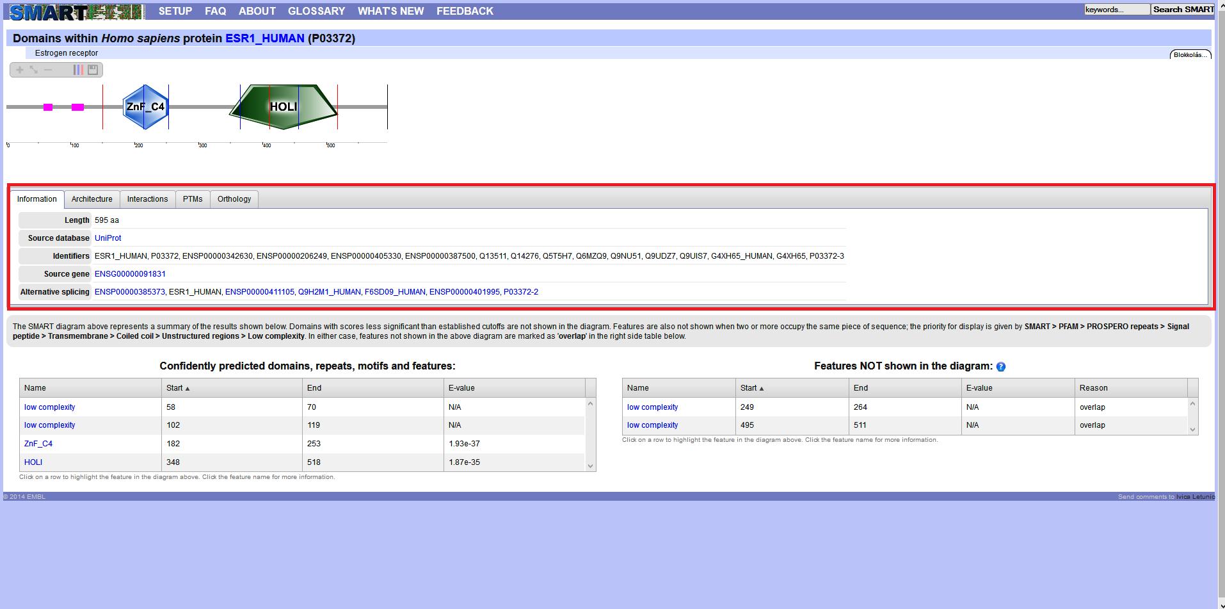This screenshot has width=1225, height=609.
Task: Open the PTMs tab
Action: coord(192,199)
